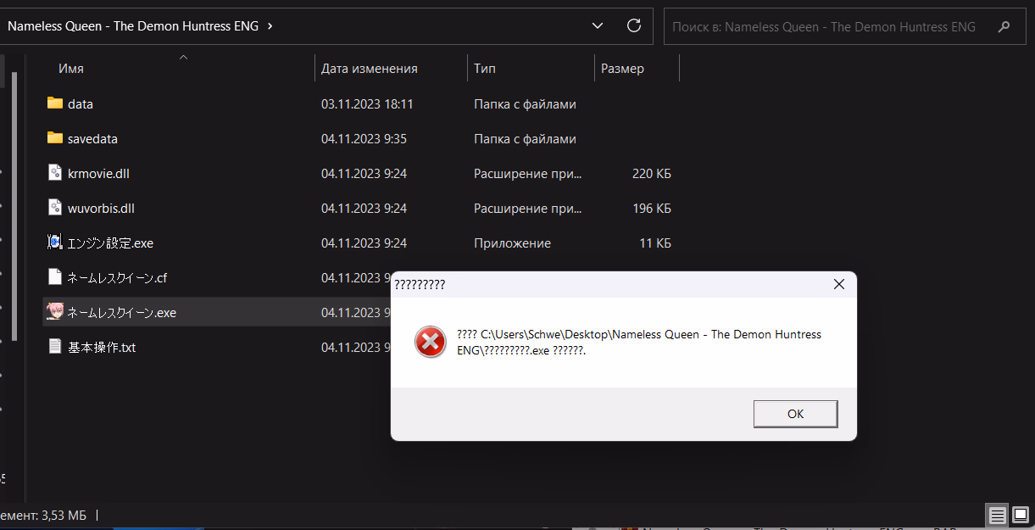Select the data folder icon
This screenshot has width=1035, height=530.
click(x=55, y=103)
